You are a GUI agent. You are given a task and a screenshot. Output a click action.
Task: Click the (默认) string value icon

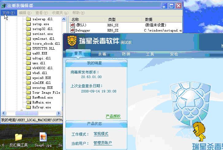[x=72, y=25]
